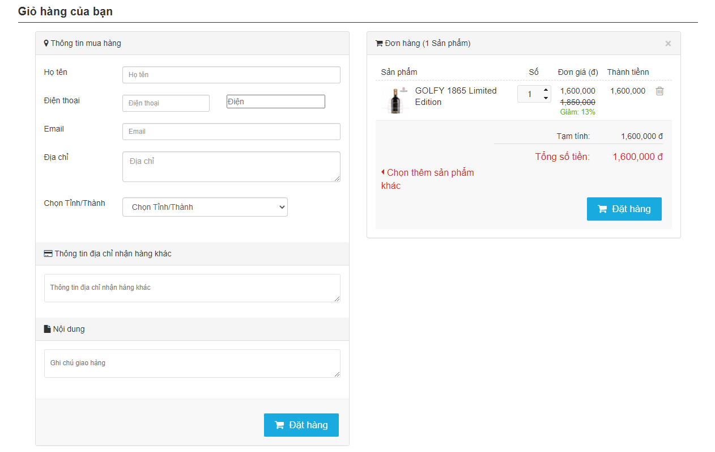Click the map pin icon beside Thông tin mua hàng

tap(46, 43)
